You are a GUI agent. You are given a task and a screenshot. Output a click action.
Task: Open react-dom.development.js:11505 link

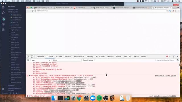67,81
